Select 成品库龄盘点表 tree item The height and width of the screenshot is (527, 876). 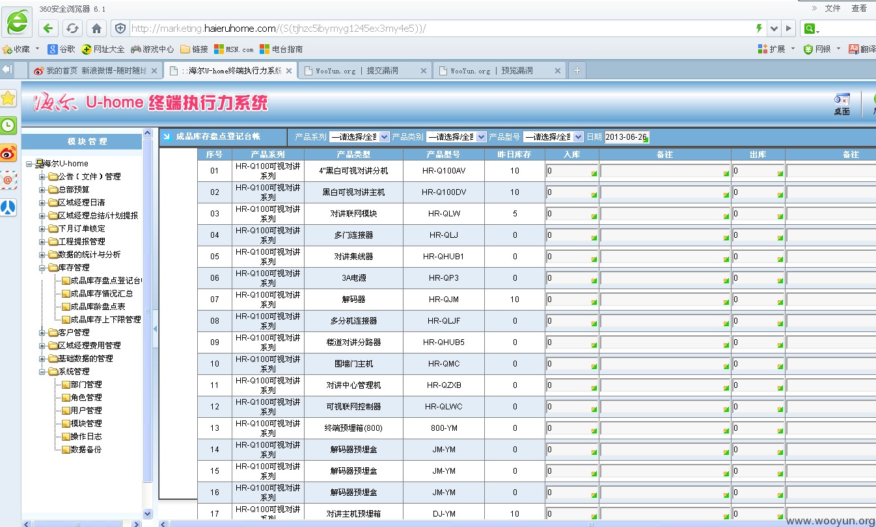pyautogui.click(x=98, y=306)
